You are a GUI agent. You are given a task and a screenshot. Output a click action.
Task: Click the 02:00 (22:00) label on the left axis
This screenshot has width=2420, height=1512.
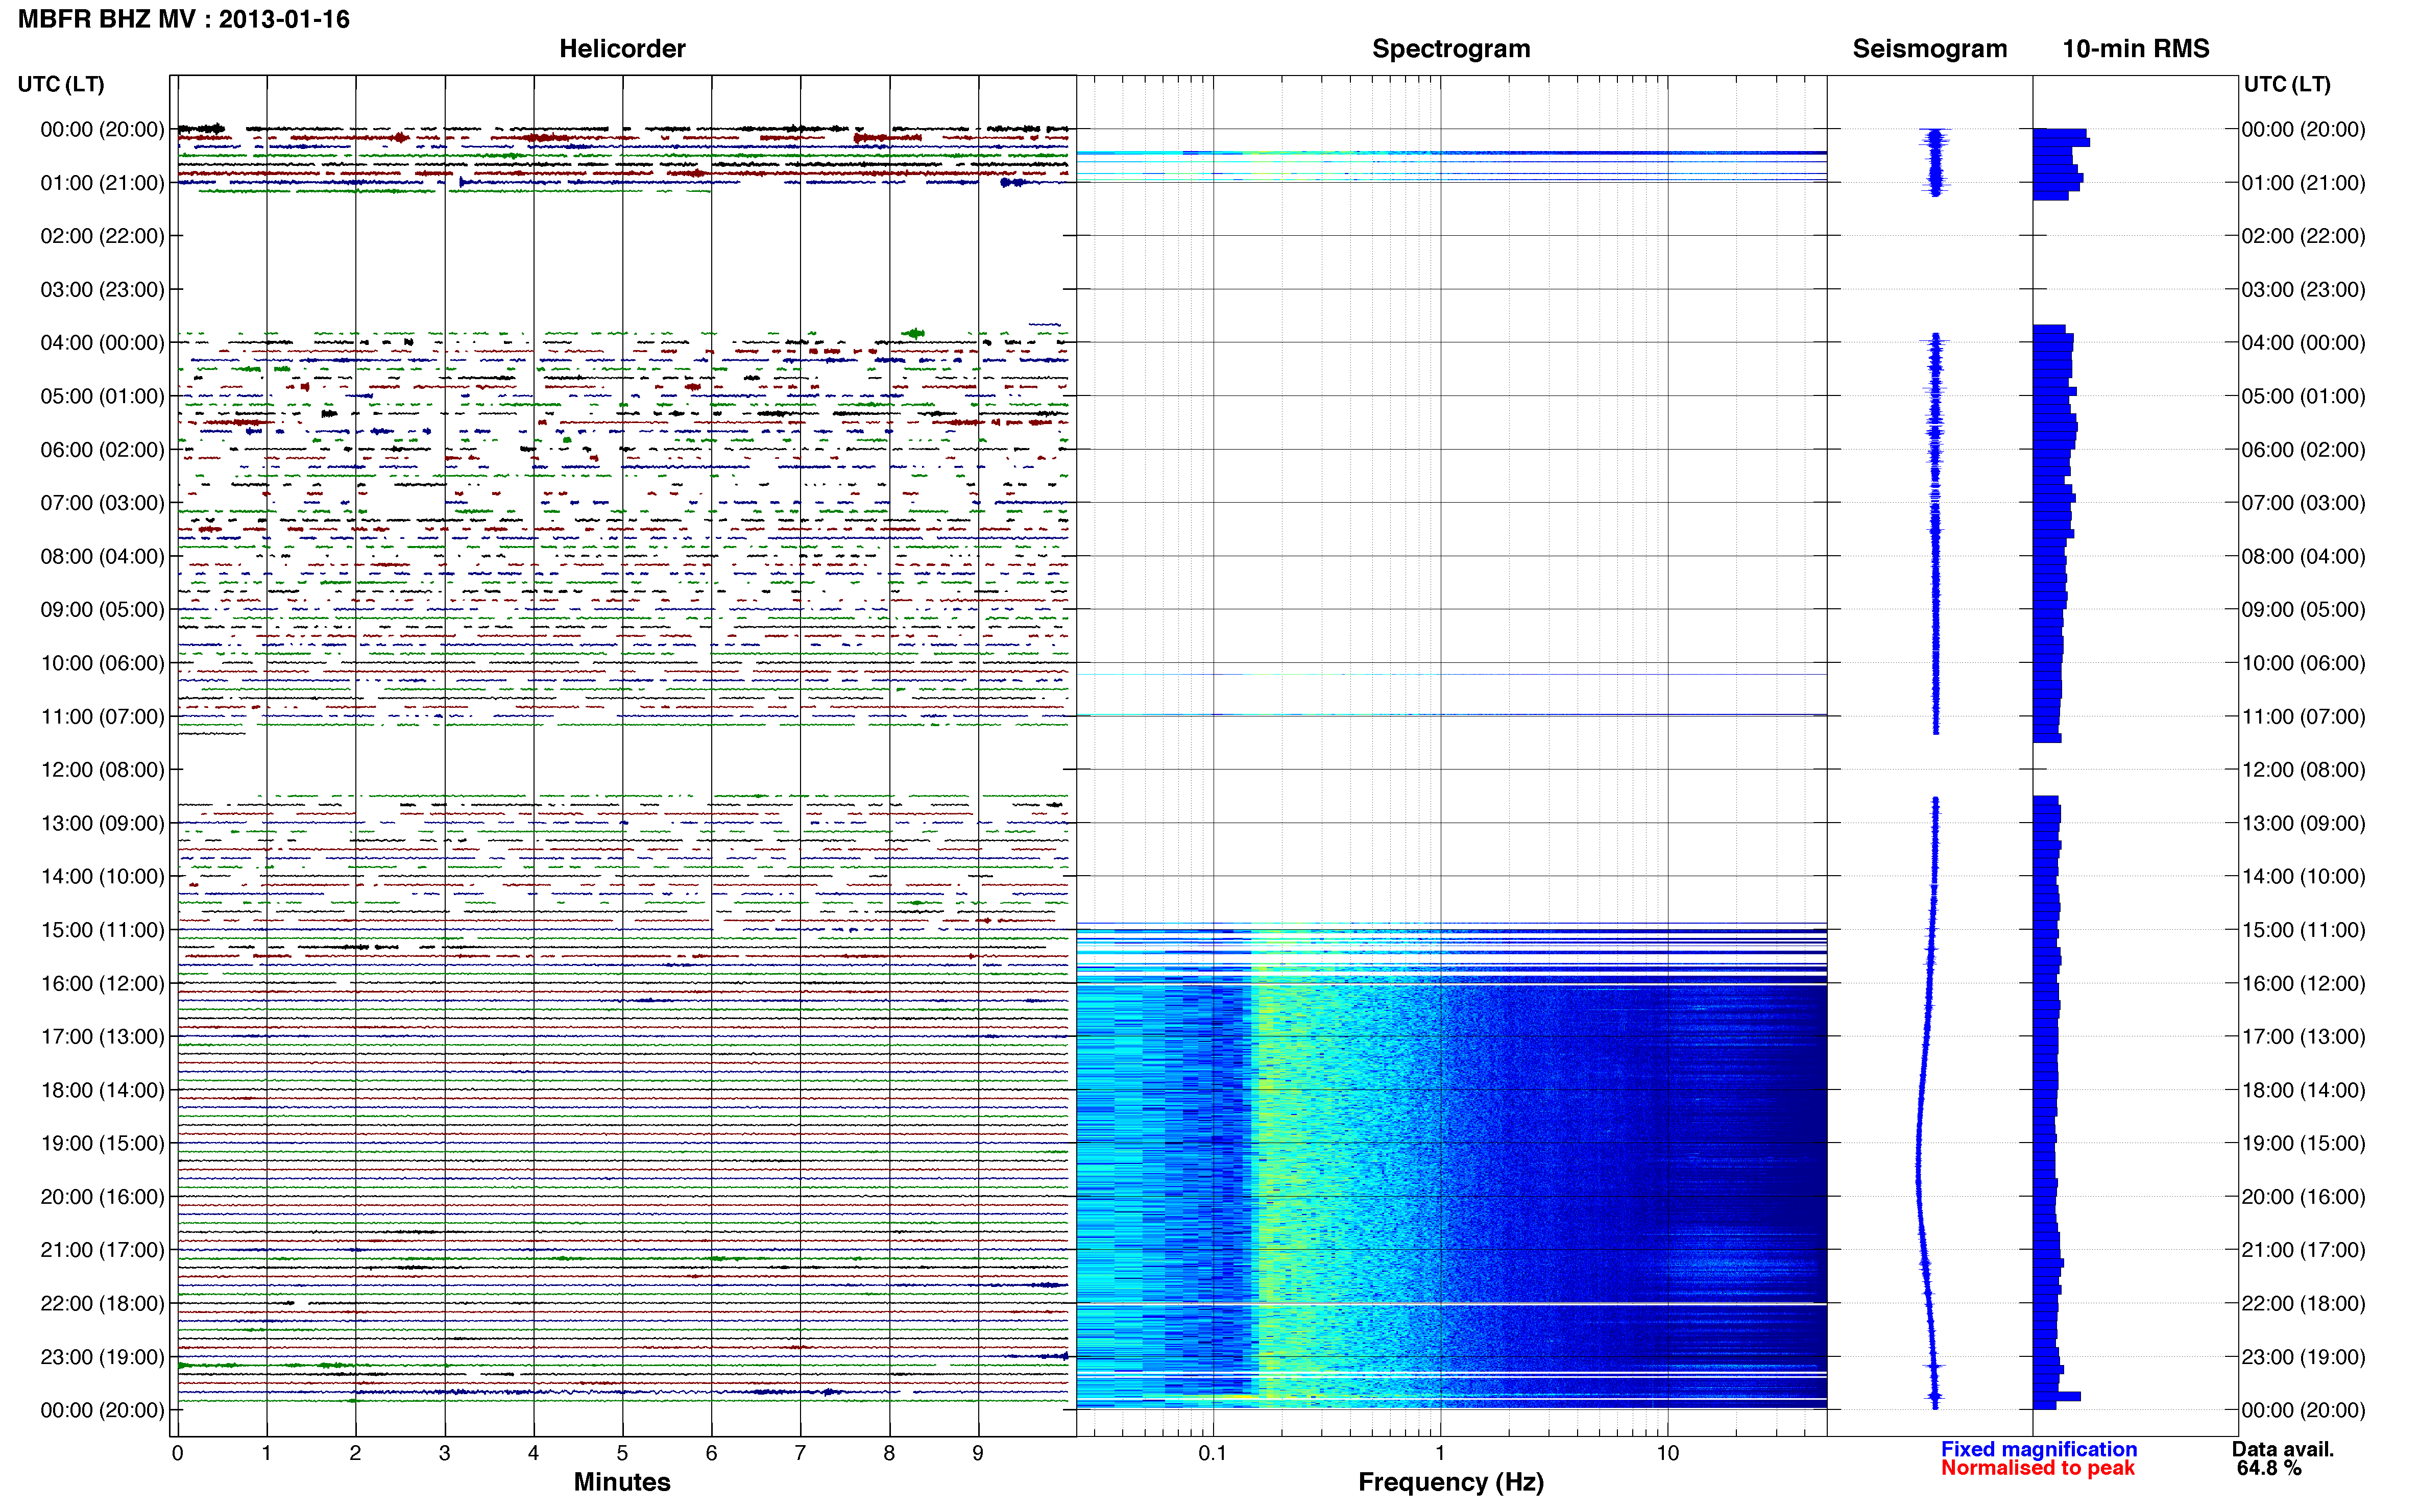(x=102, y=236)
